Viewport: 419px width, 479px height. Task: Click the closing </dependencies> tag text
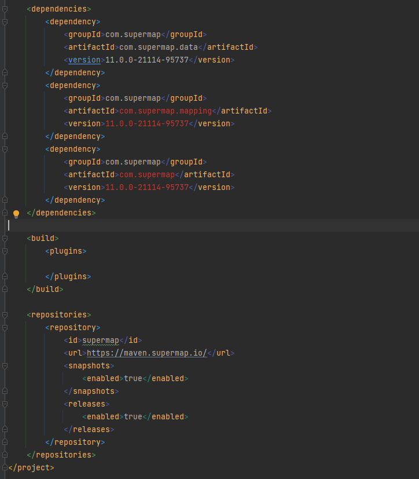coord(61,213)
